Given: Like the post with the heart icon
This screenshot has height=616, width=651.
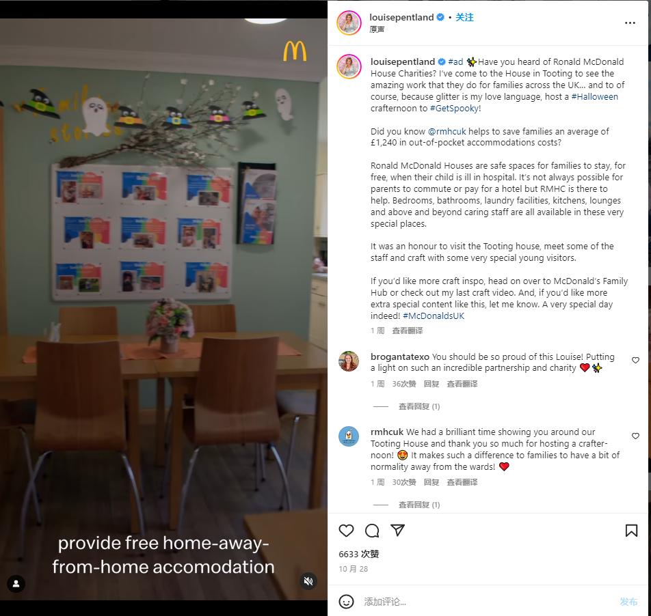Looking at the screenshot, I should coord(346,531).
